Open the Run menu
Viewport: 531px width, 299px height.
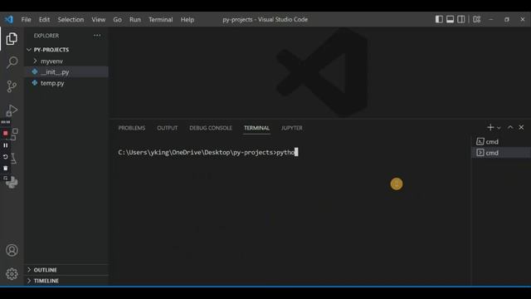(x=135, y=20)
